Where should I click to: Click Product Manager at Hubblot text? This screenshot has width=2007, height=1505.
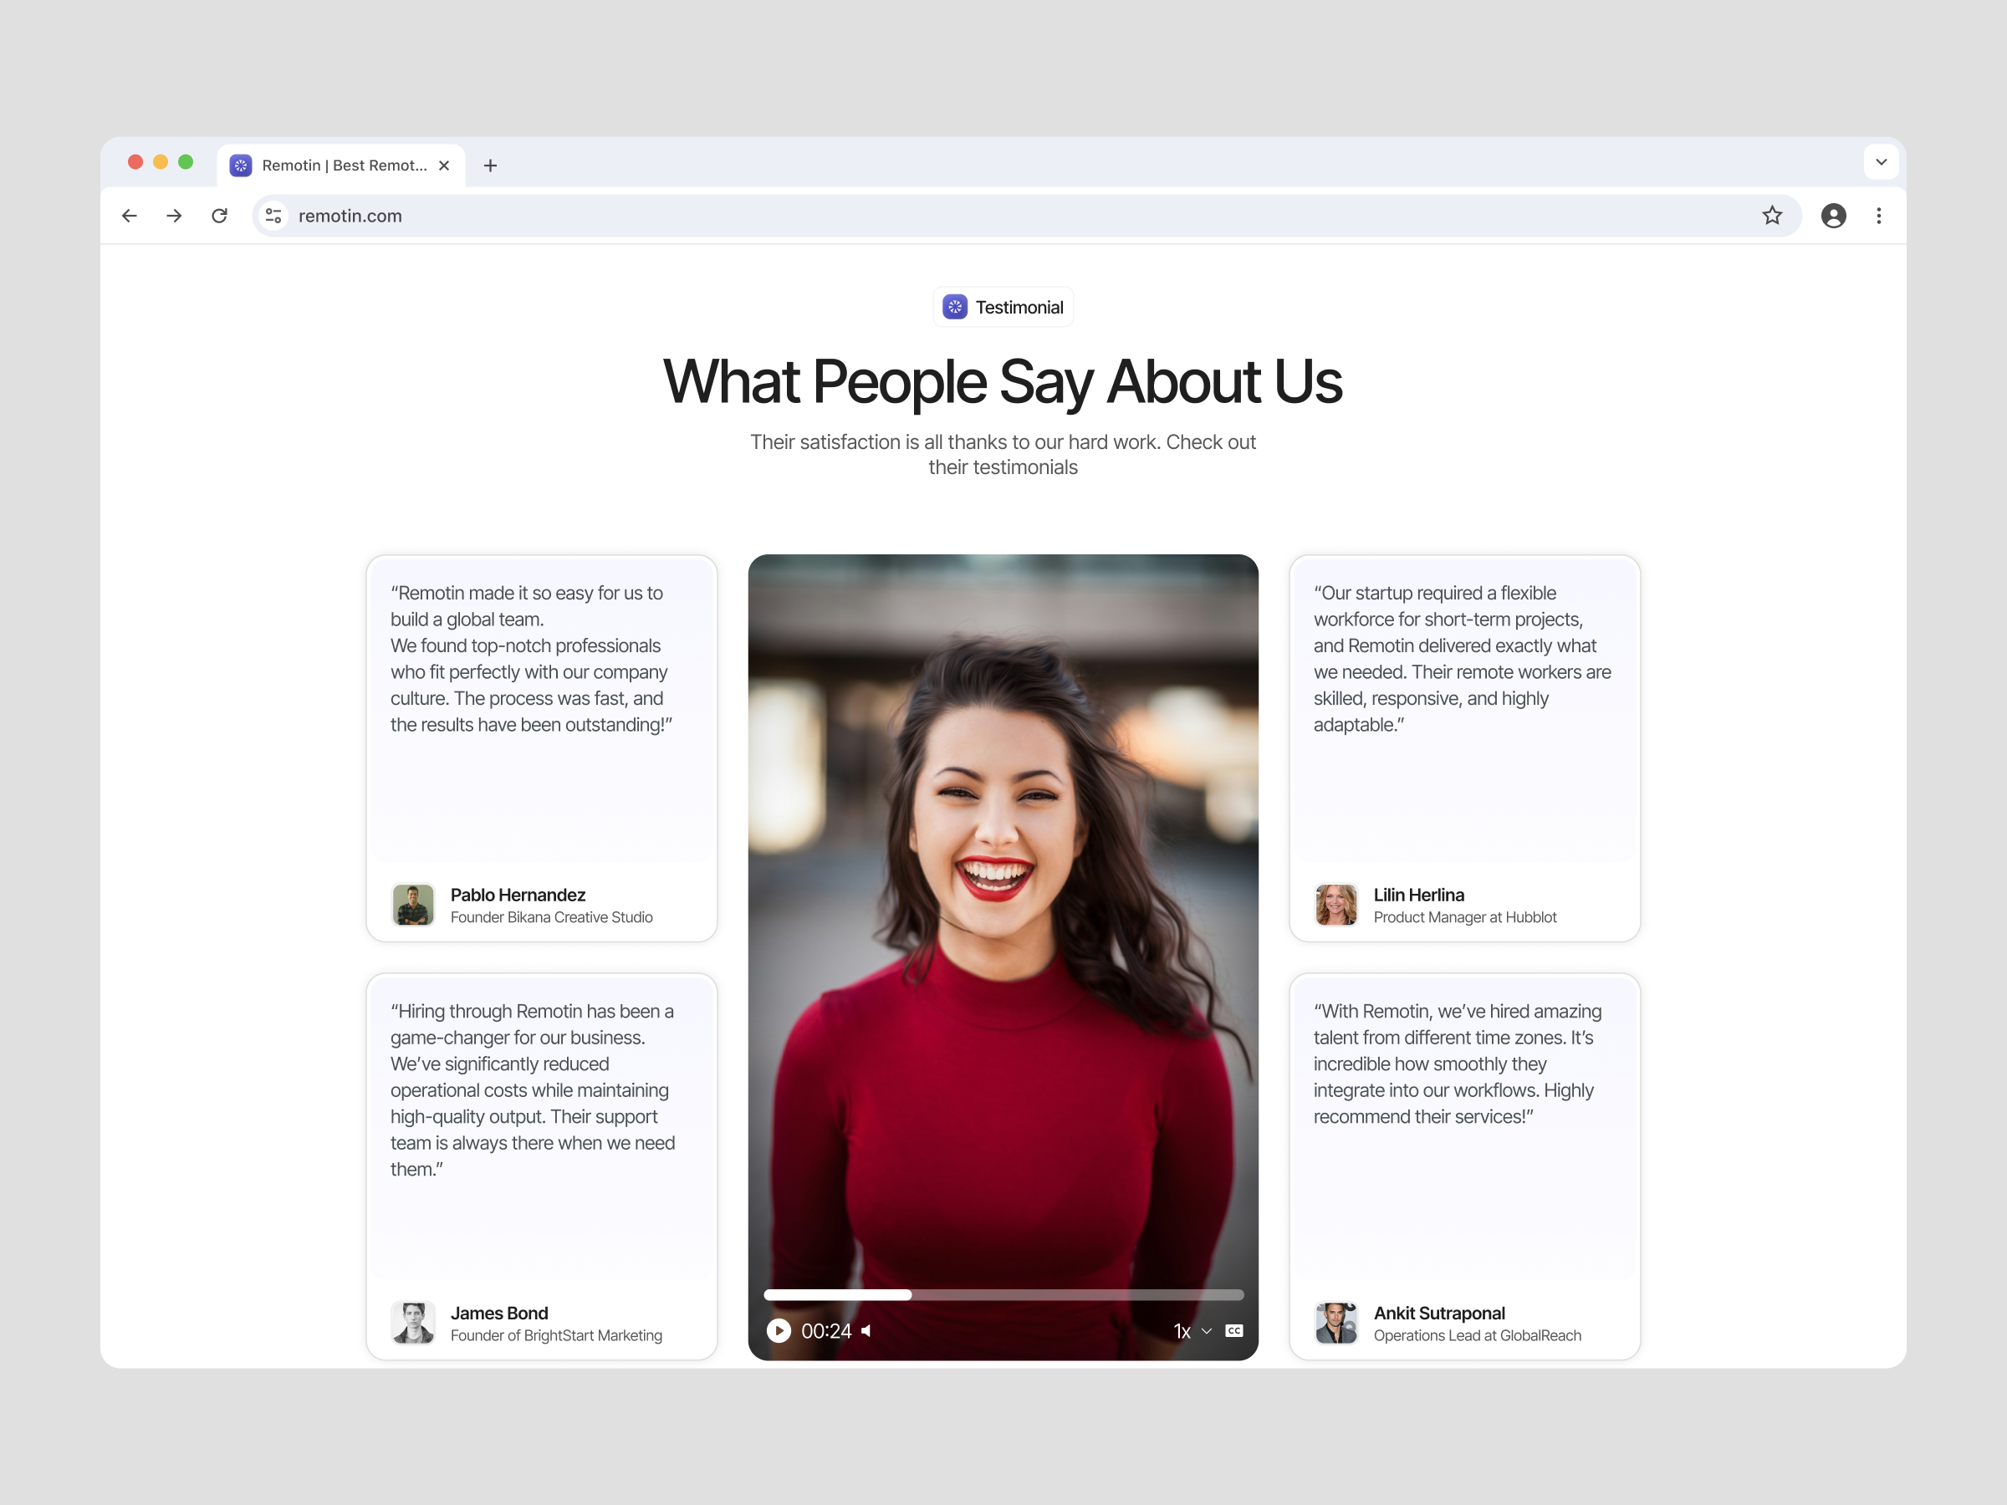click(x=1464, y=917)
